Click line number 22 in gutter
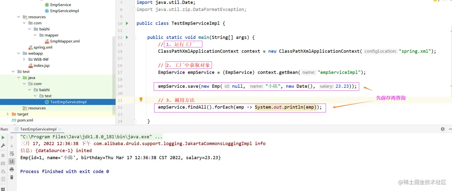This screenshot has height=191, width=452. (120, 107)
